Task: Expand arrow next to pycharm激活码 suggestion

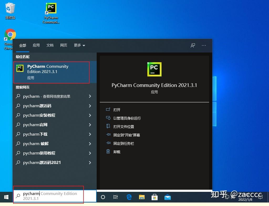Action: pos(90,106)
